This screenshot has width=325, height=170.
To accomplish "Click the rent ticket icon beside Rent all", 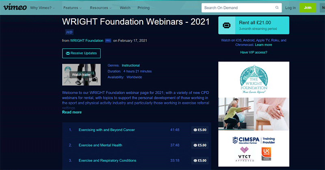I will [227, 26].
